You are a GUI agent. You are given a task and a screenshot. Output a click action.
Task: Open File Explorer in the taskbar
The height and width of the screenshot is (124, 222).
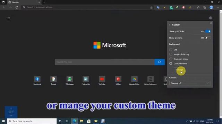point(82,121)
